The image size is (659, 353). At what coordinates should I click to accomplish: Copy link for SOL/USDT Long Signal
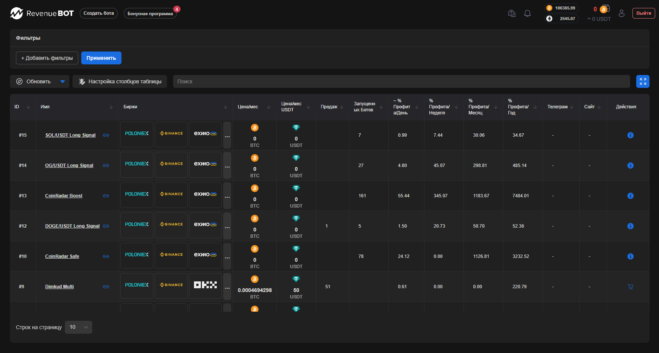[x=106, y=135]
